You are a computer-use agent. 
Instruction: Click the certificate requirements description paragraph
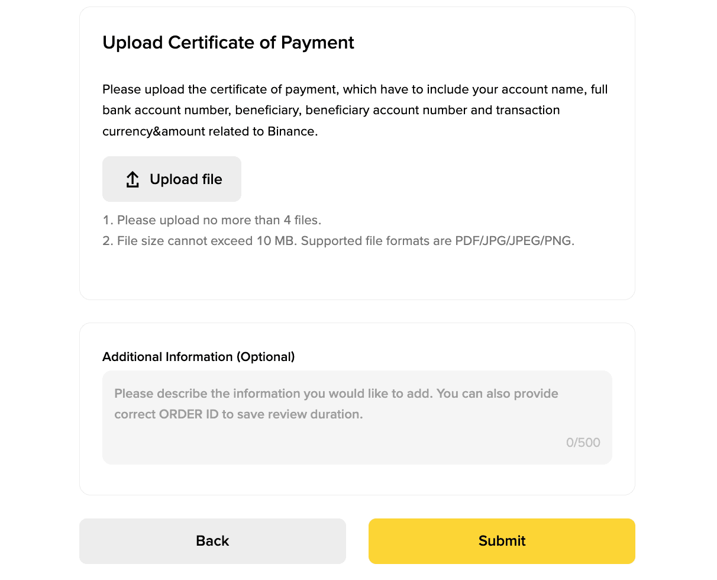pyautogui.click(x=355, y=111)
